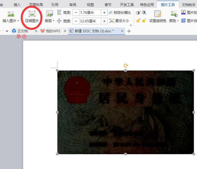Screen dimensions: 197x169
Task: Open the 插入图片 dropdown arrow
Action: click(18, 21)
